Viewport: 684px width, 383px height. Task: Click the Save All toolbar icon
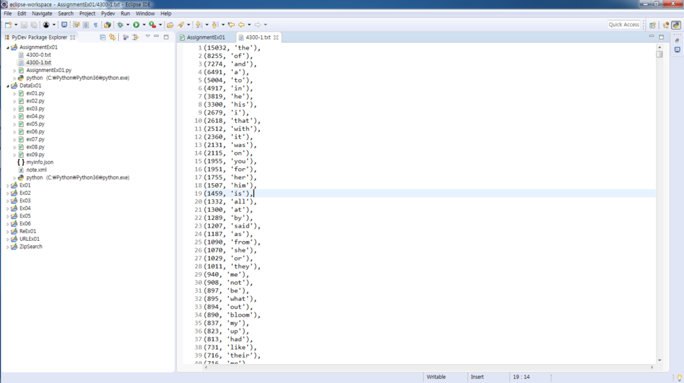34,25
